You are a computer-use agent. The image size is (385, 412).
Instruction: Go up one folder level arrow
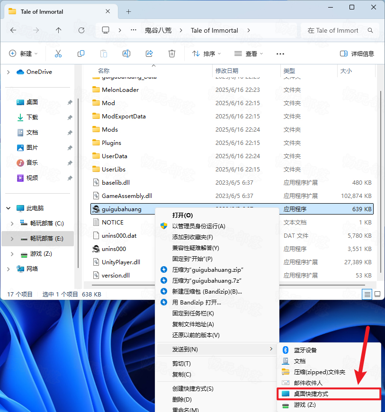coord(59,30)
